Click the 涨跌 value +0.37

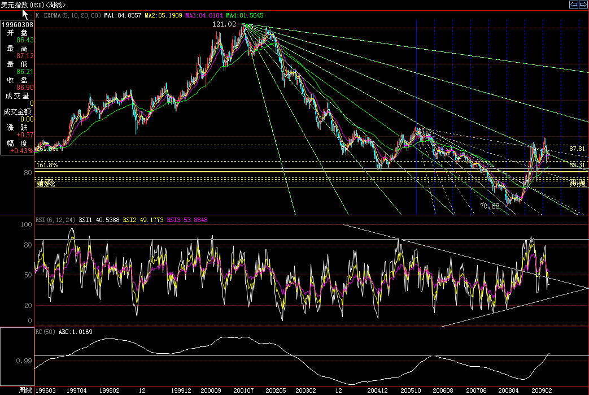coord(25,135)
